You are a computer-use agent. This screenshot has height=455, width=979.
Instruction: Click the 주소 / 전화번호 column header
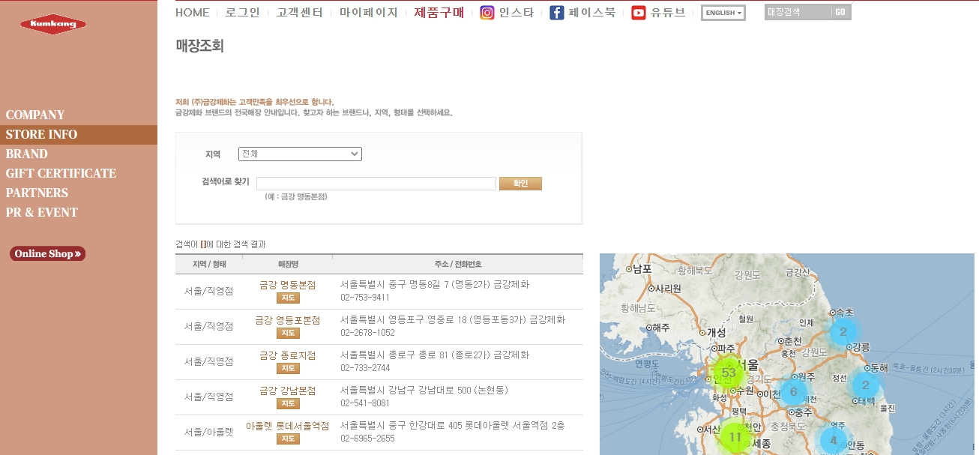tap(458, 265)
